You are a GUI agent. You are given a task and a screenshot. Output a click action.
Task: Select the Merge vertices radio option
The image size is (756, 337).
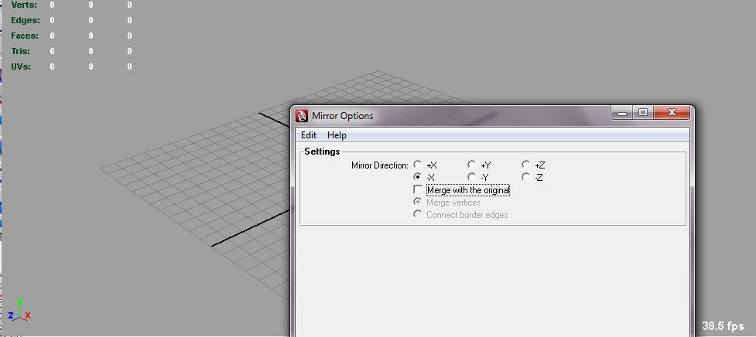[418, 203]
